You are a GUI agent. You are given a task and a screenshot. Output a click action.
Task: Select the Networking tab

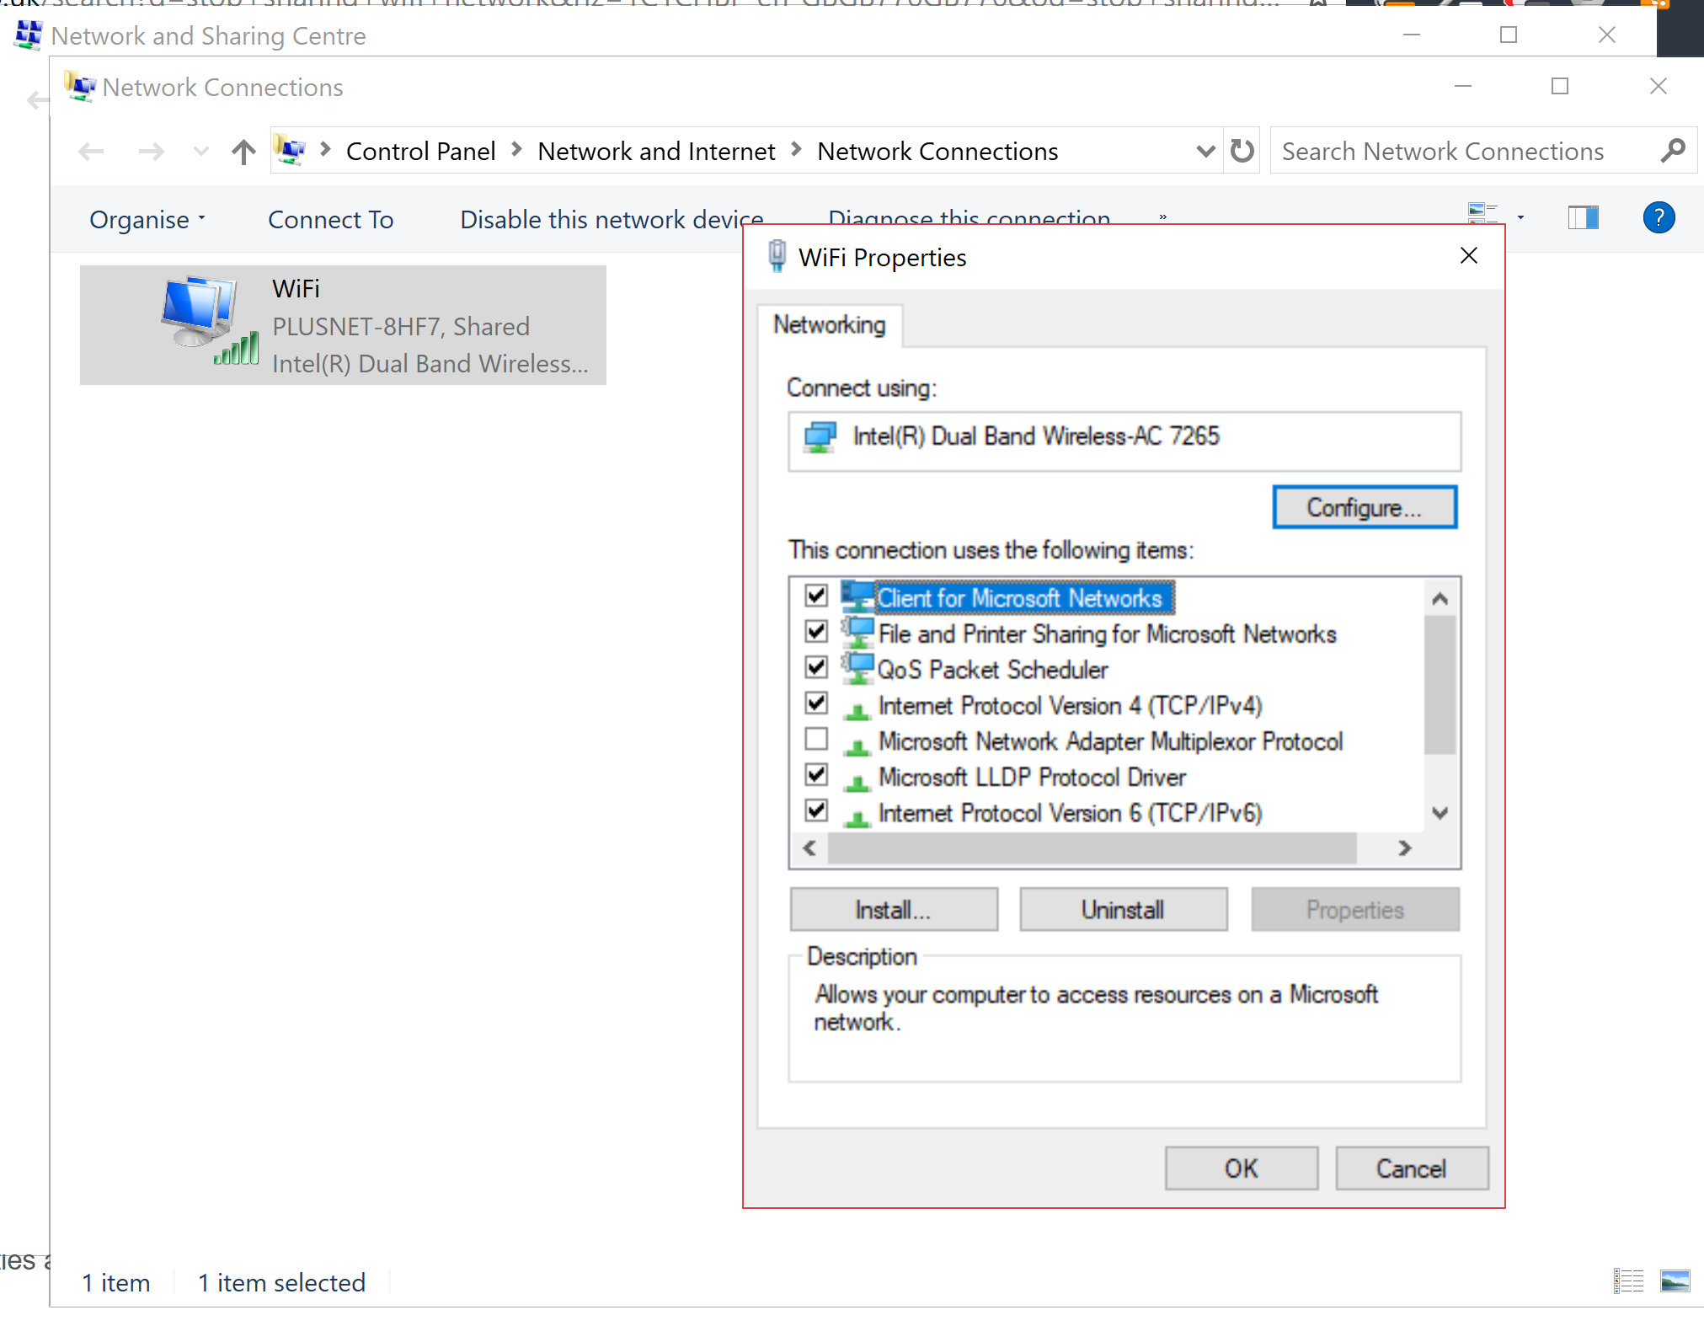[830, 325]
